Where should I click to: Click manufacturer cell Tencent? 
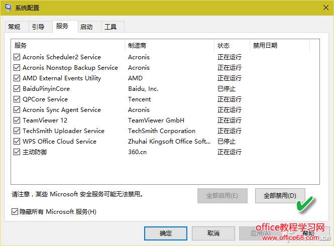[x=139, y=99]
